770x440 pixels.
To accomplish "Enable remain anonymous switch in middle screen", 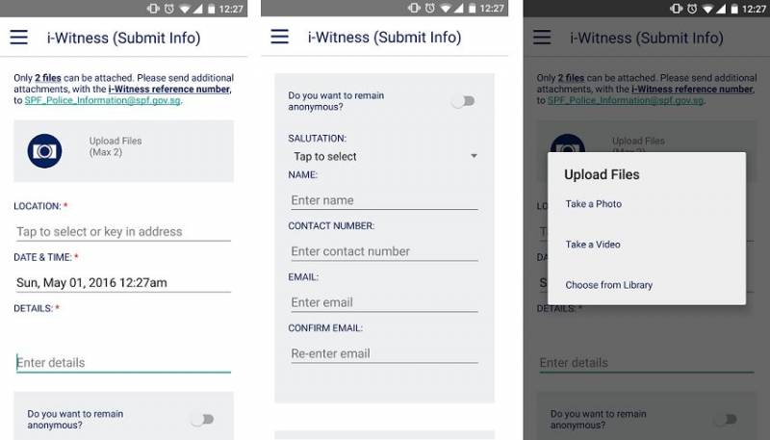I will click(x=463, y=101).
